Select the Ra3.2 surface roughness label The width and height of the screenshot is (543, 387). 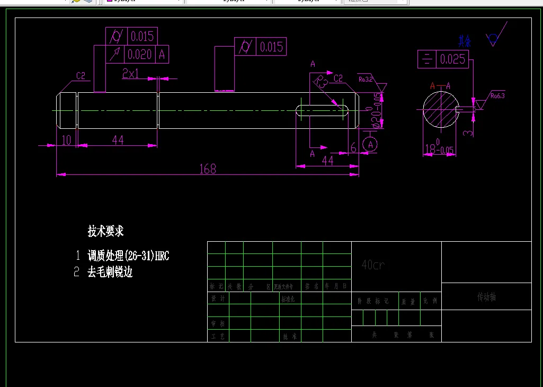pos(366,80)
